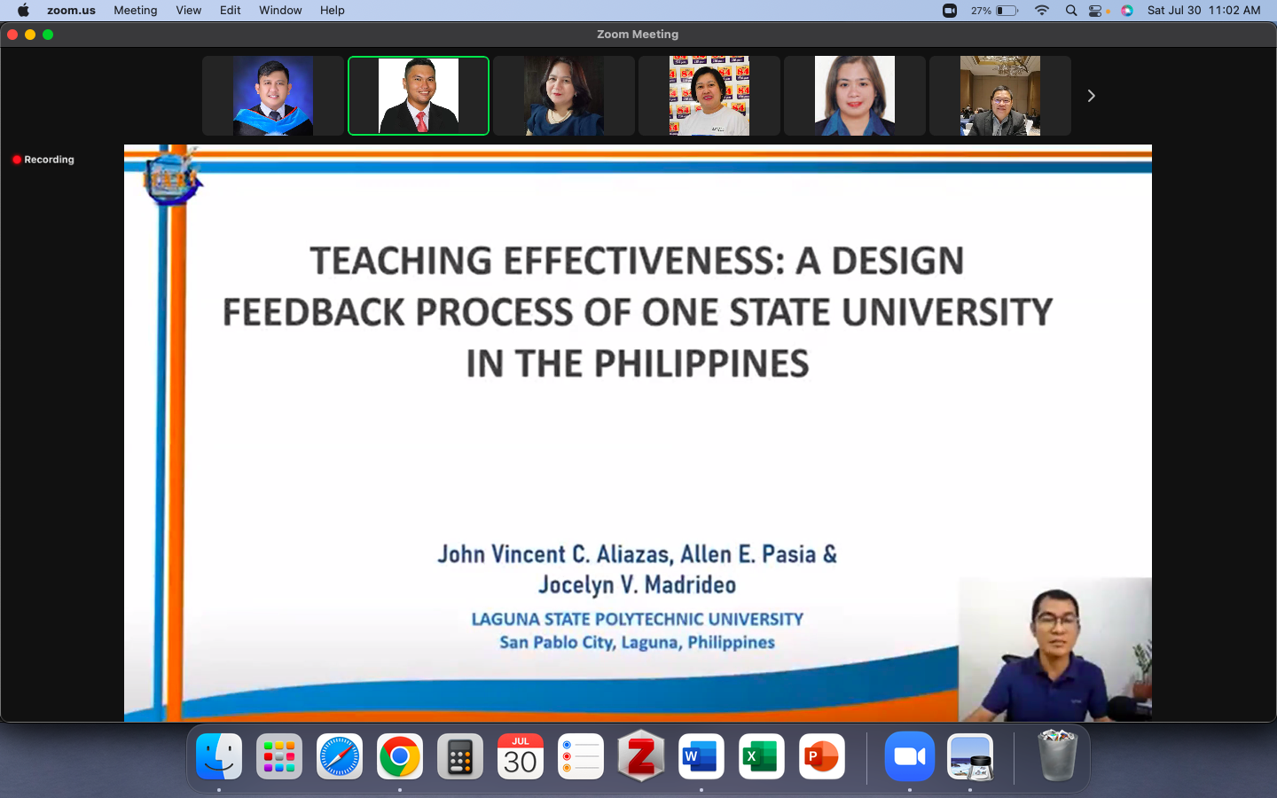Open the Meeting menu
The width and height of the screenshot is (1277, 798).
(135, 11)
